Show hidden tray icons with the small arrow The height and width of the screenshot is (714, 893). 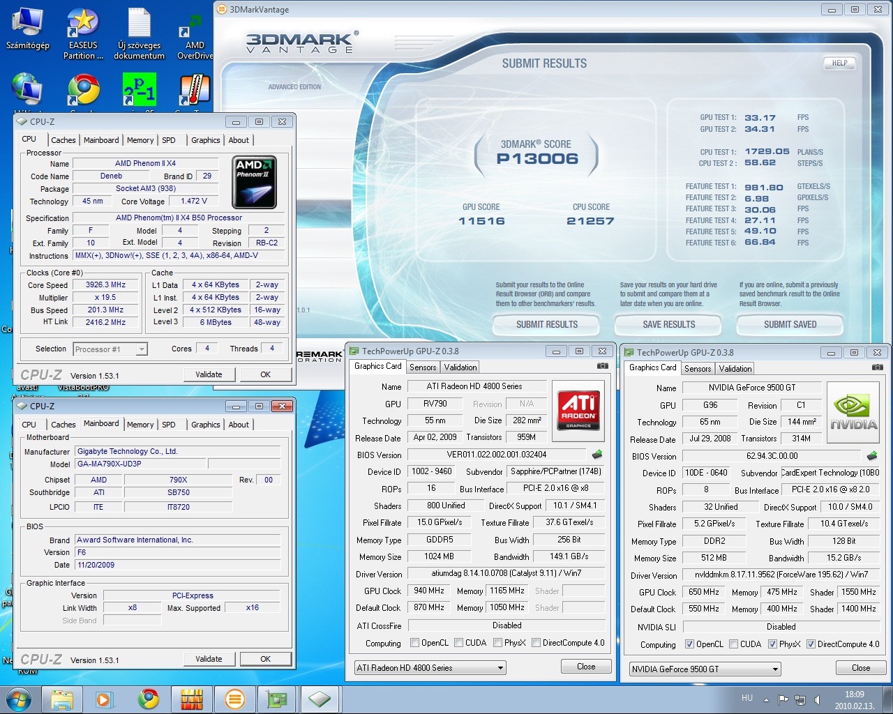(x=766, y=699)
